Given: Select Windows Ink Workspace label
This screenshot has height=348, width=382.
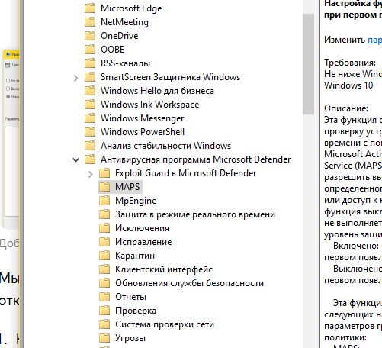Looking at the screenshot, I should click(150, 105).
